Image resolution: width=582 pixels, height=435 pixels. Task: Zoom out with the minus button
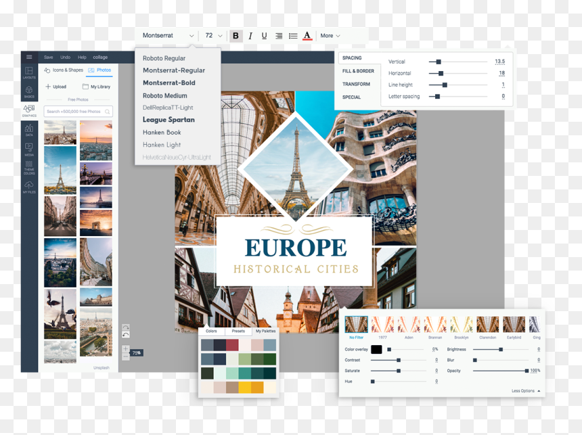coord(125,357)
